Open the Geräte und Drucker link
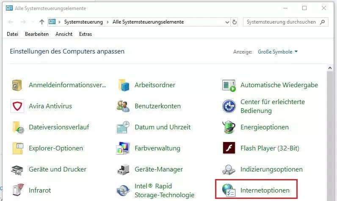The height and width of the screenshot is (201, 337). tap(58, 169)
